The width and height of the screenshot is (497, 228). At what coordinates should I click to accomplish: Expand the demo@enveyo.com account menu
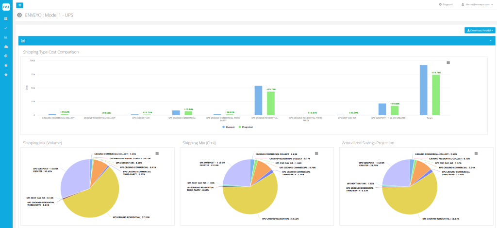[479, 4]
